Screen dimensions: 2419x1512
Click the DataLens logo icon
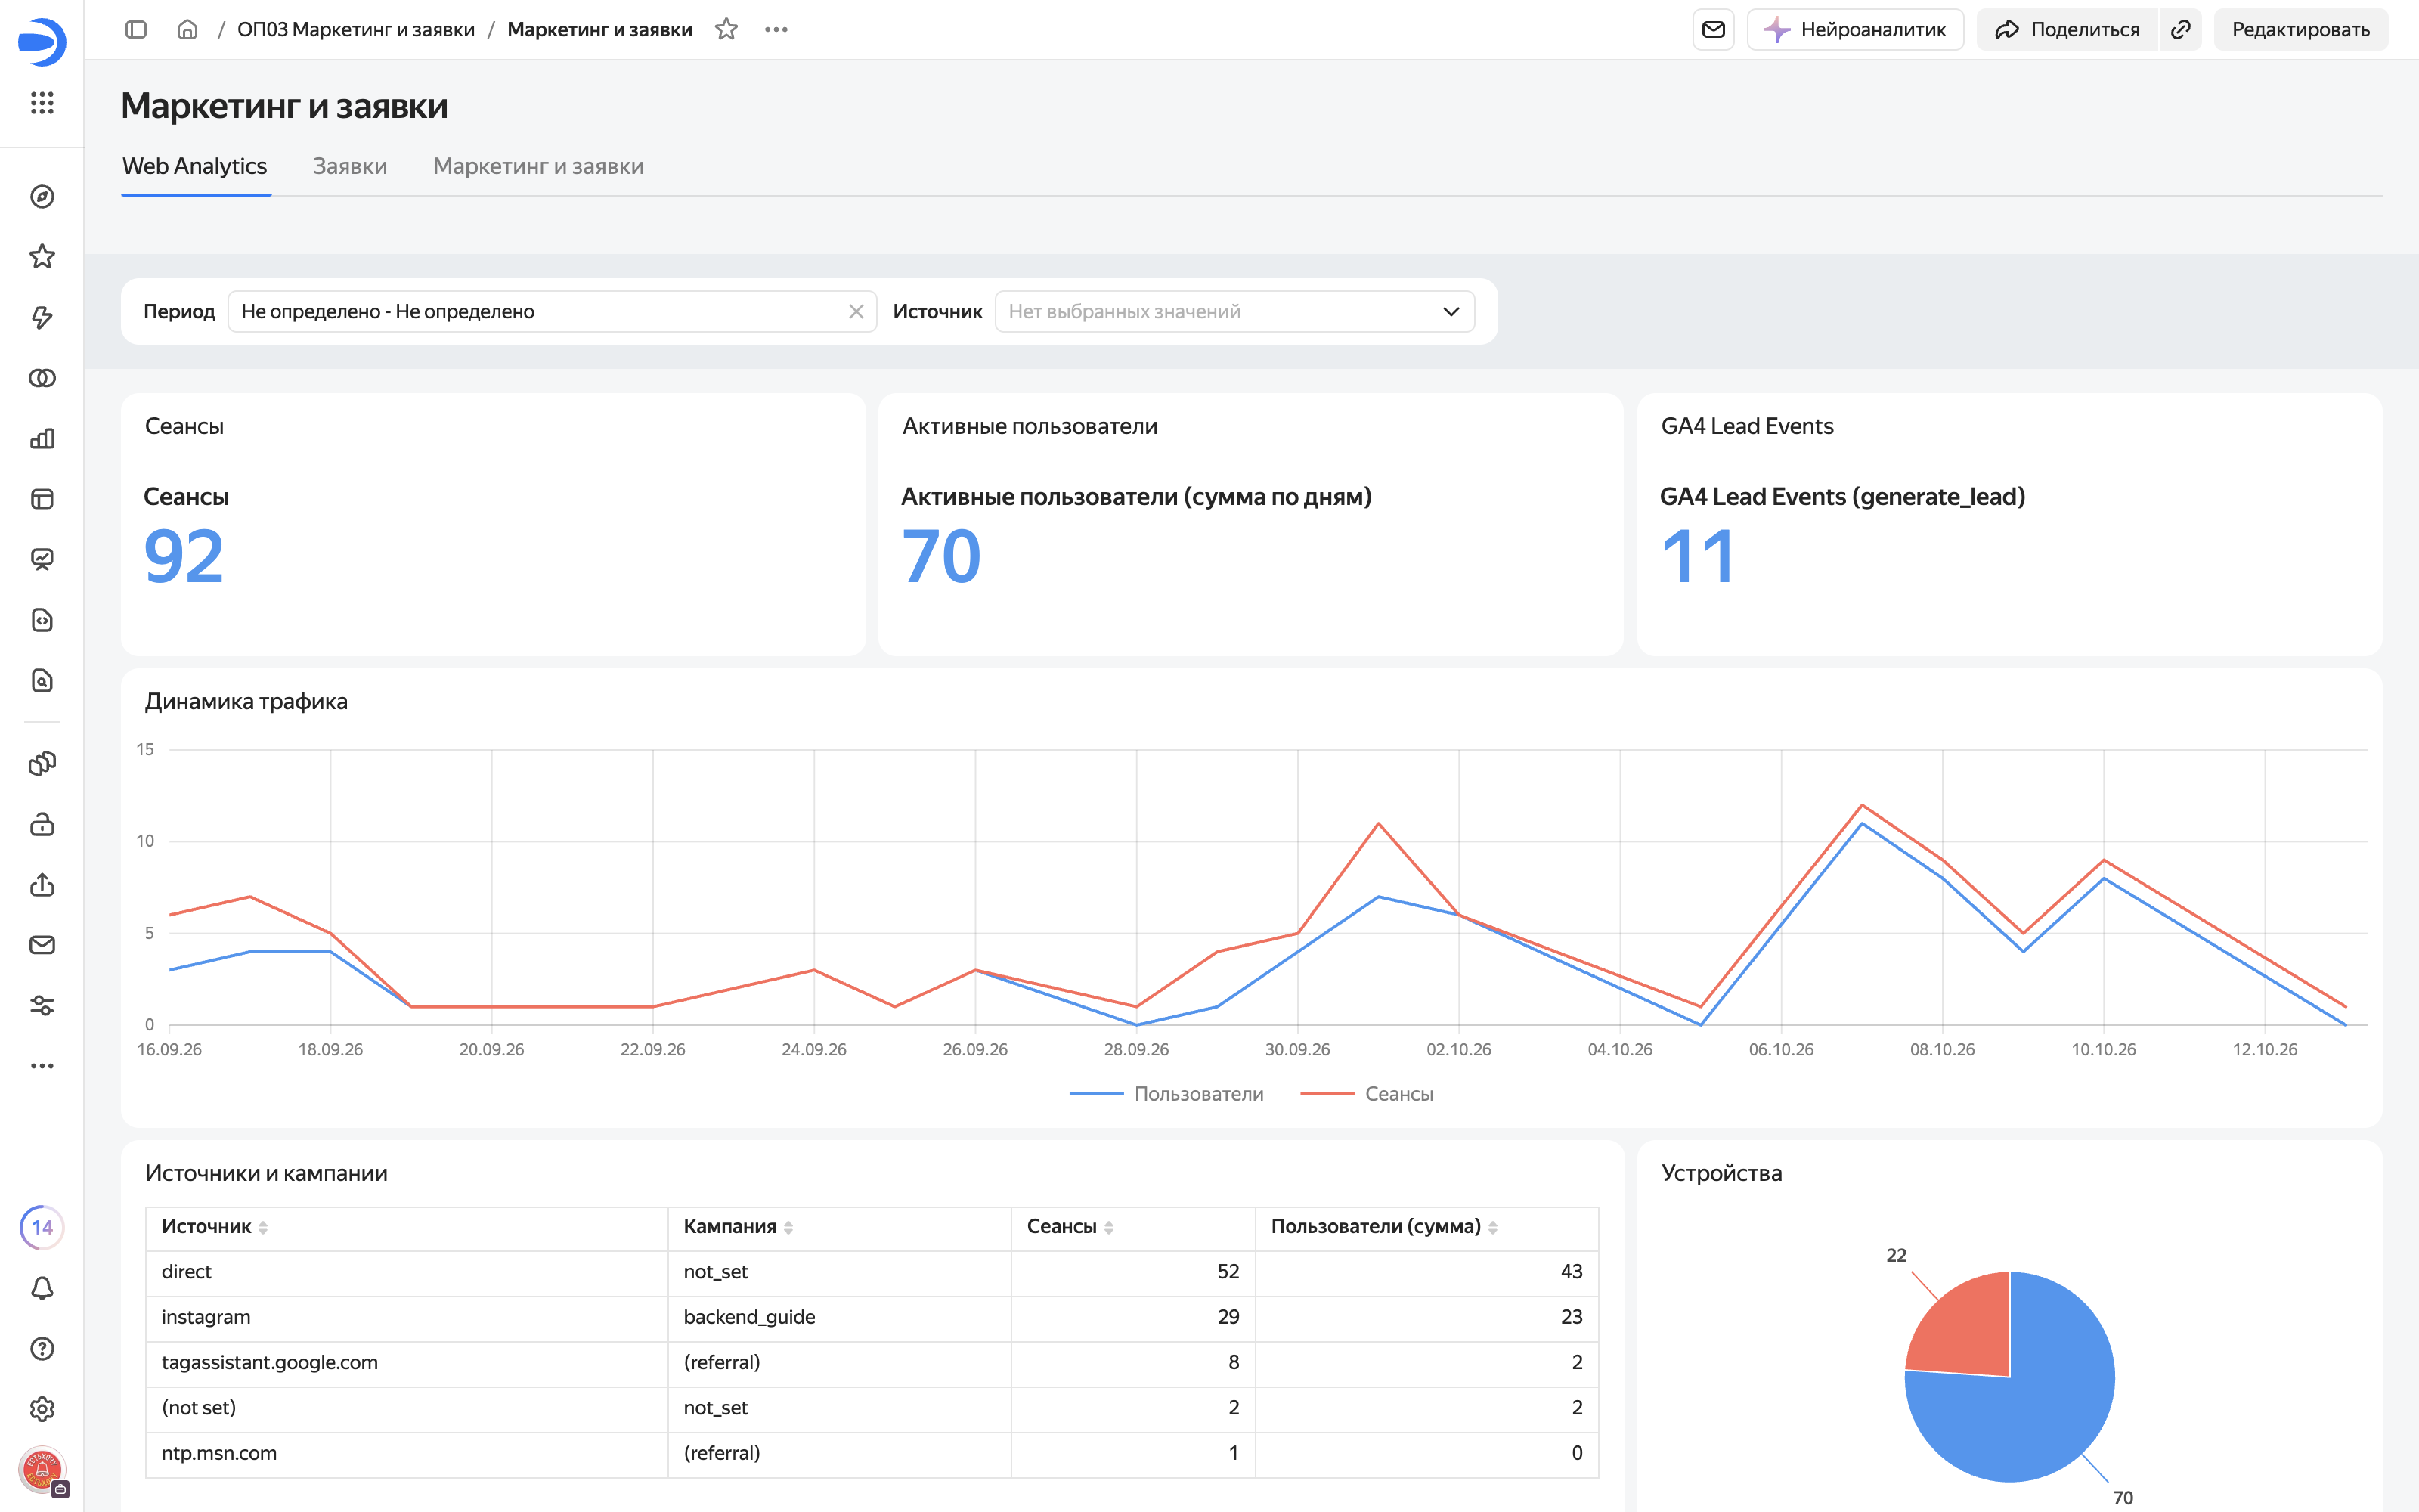(42, 42)
